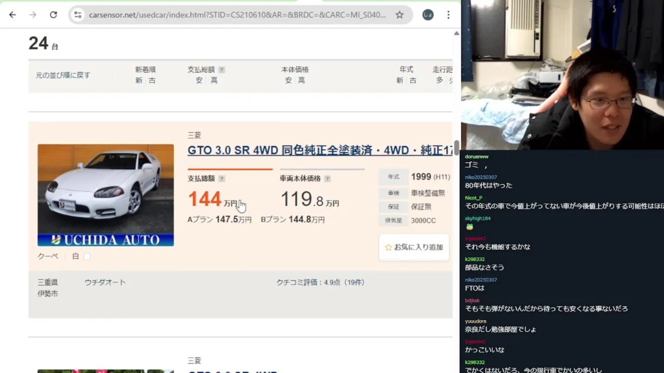The image size is (664, 373).
Task: Click chat username doruenww
Action: [x=477, y=156]
